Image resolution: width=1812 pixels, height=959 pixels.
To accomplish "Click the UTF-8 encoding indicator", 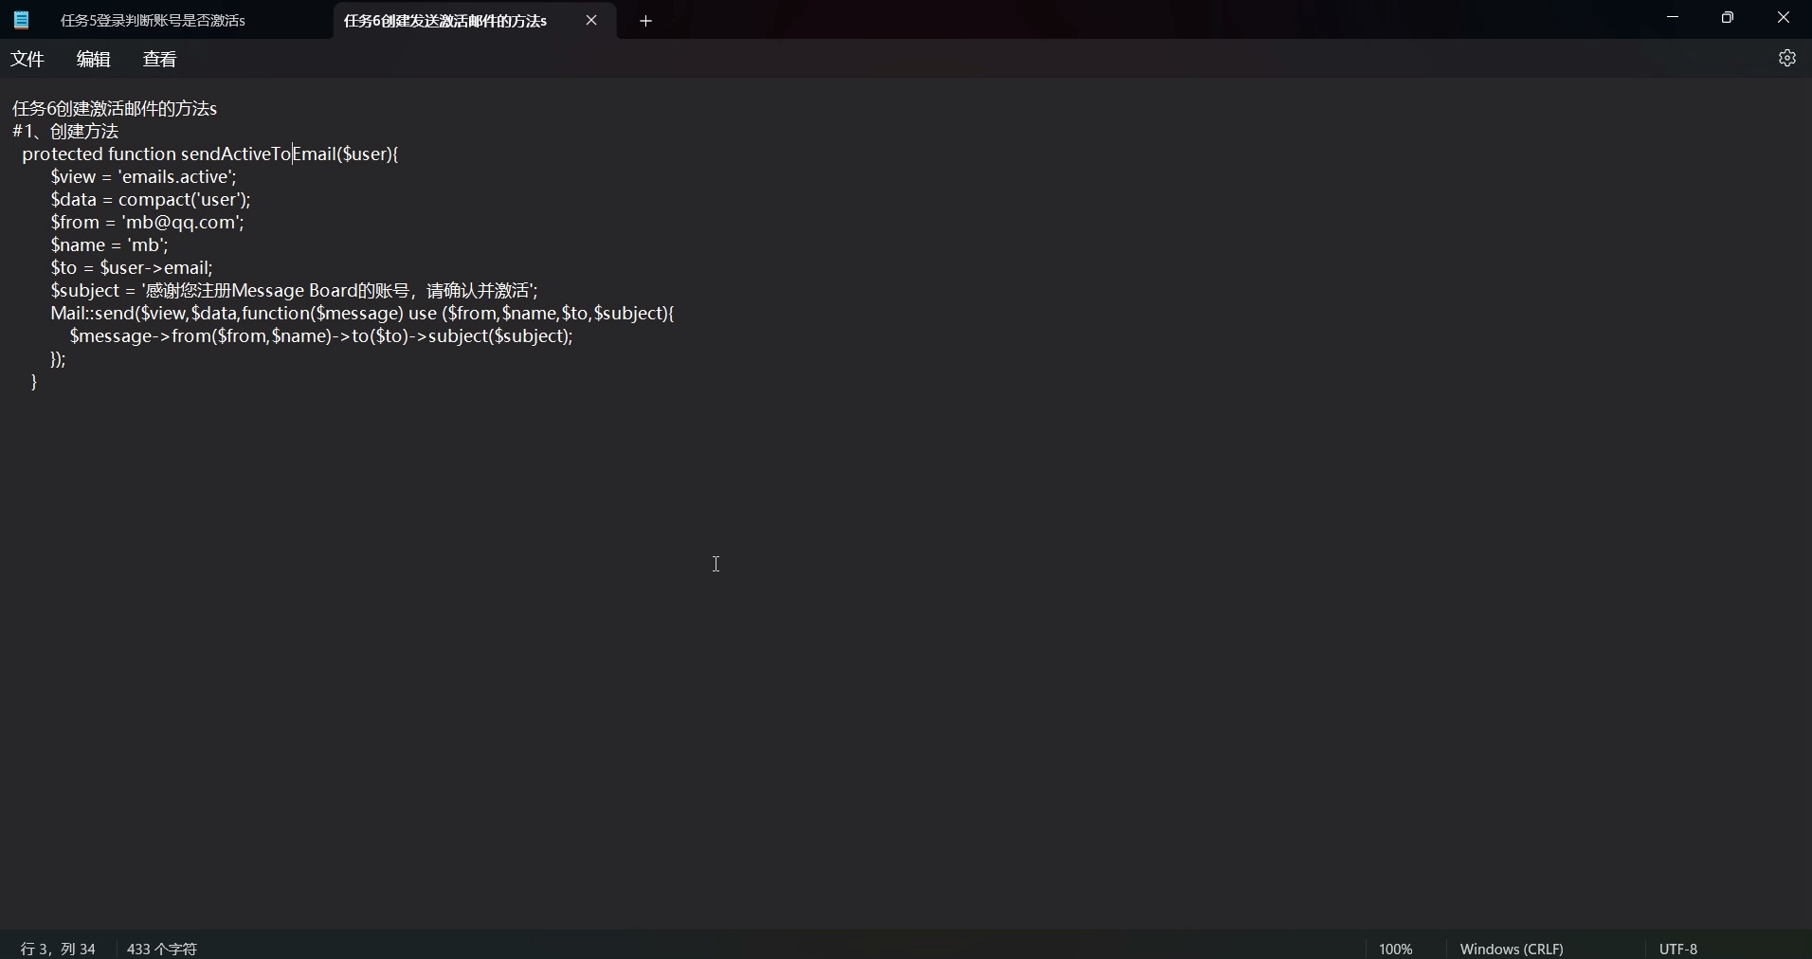I will click(x=1678, y=949).
